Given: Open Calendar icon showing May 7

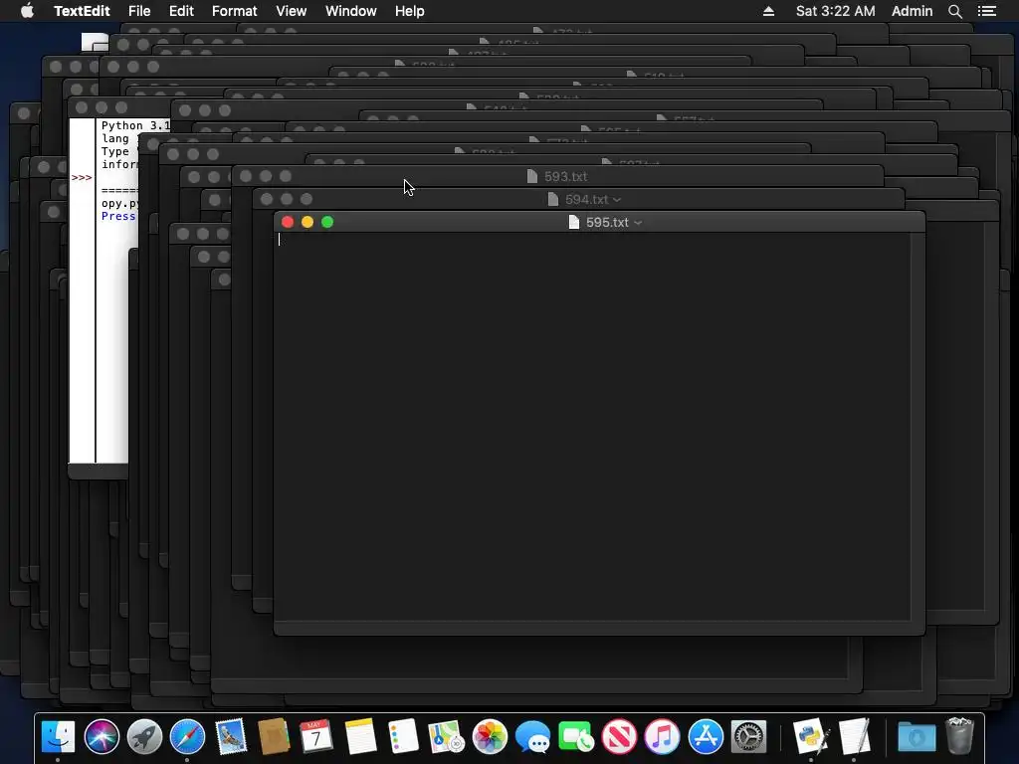Looking at the screenshot, I should point(316,737).
